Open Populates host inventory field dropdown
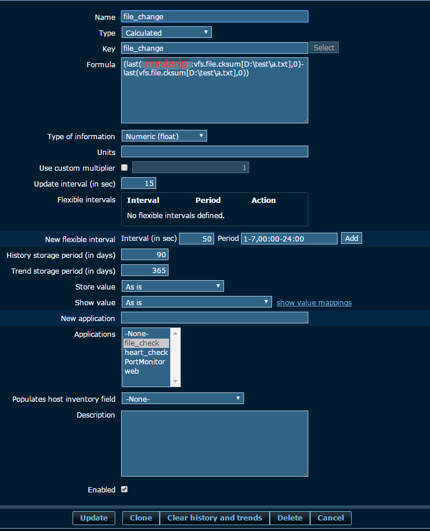The image size is (430, 531). 183,399
